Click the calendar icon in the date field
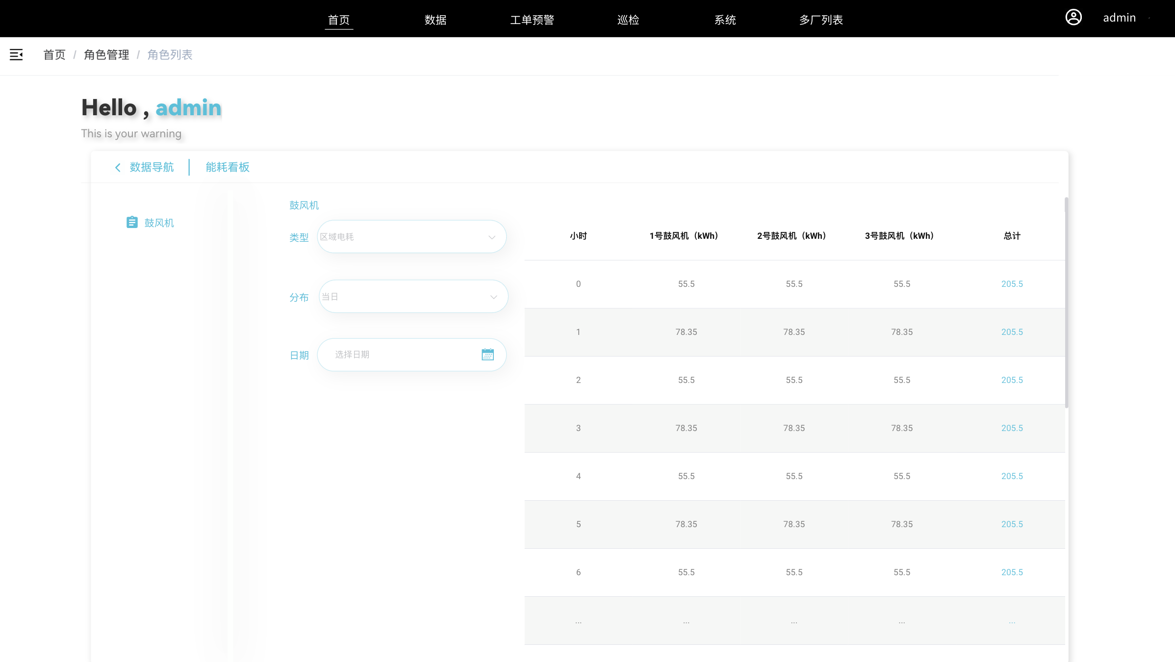 [487, 355]
